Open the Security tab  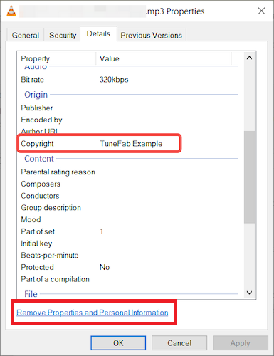click(63, 36)
